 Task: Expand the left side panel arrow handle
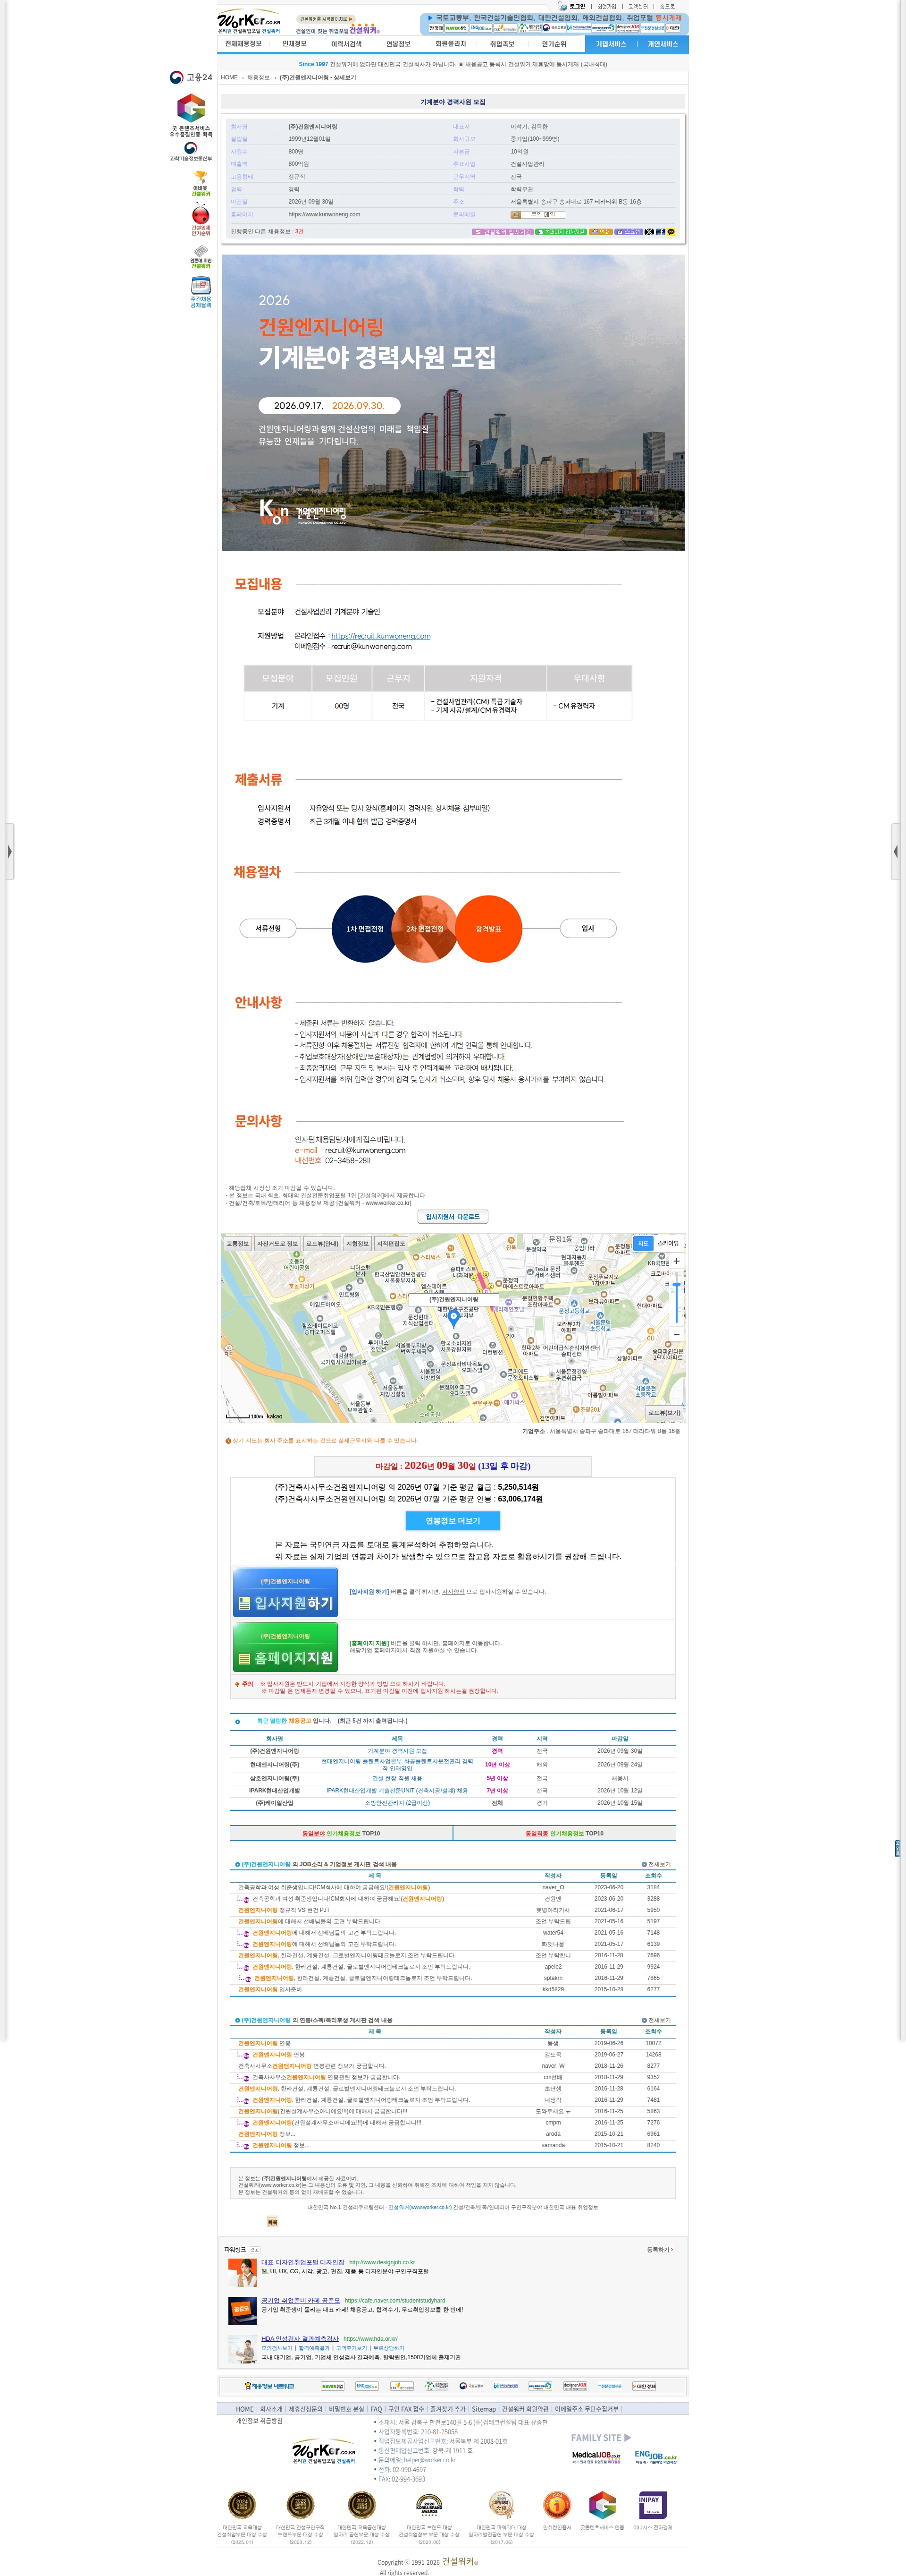(9, 851)
